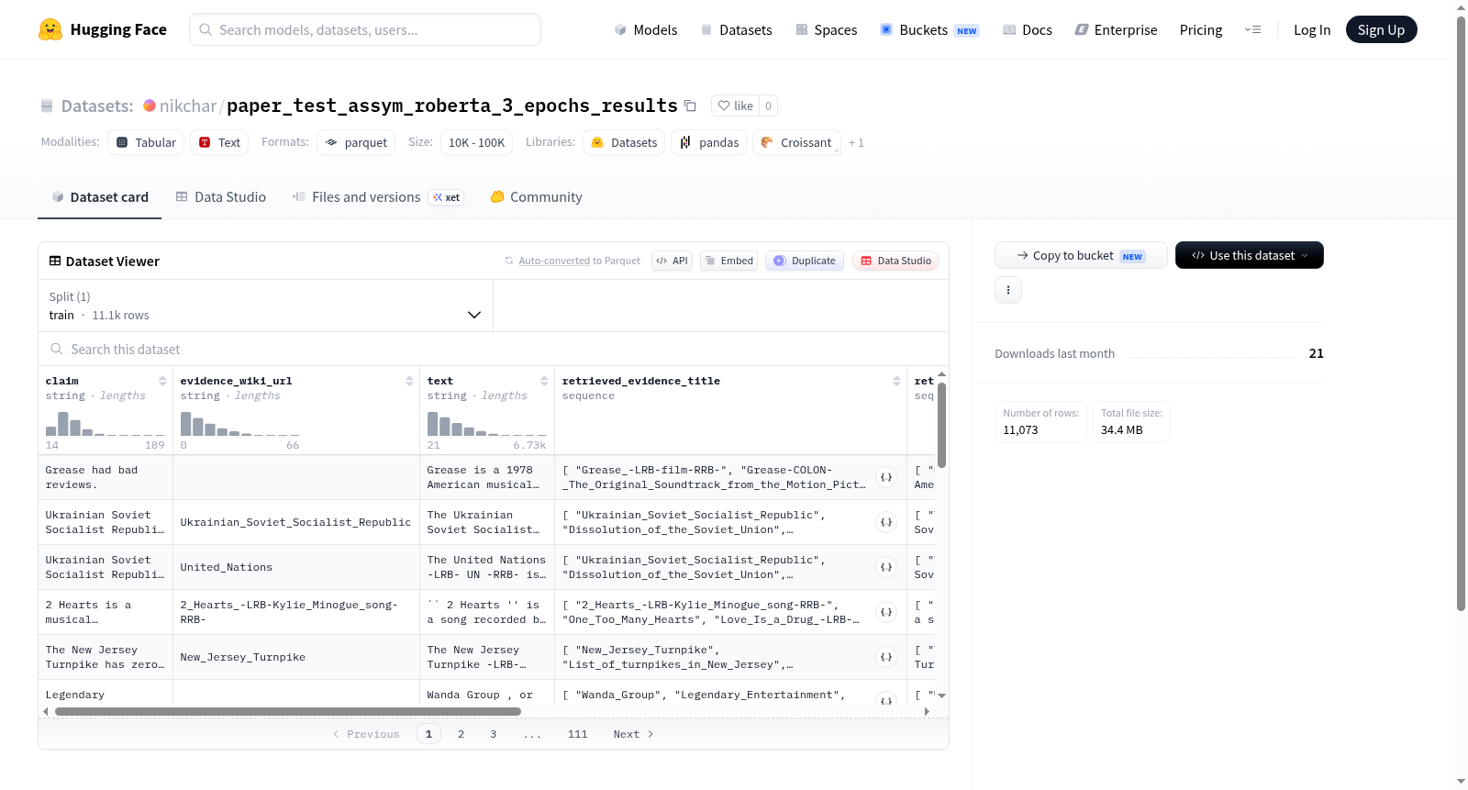Open the nikchar user avatar
1468x790 pixels.
[x=149, y=106]
